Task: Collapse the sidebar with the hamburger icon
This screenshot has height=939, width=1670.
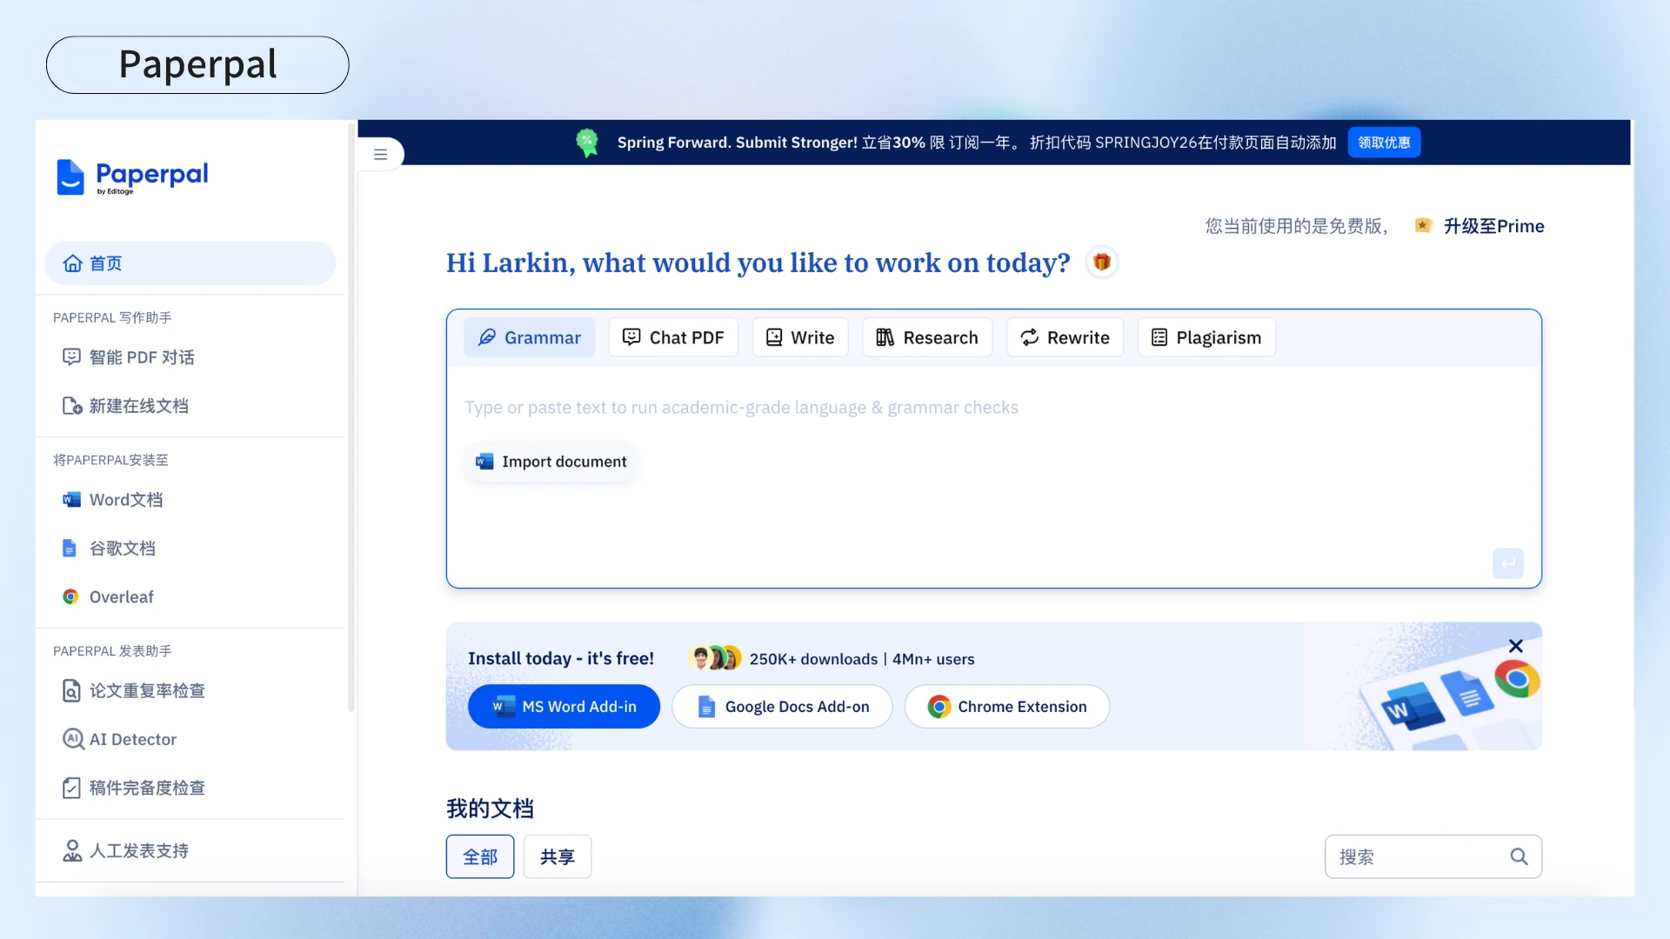Action: [x=380, y=155]
